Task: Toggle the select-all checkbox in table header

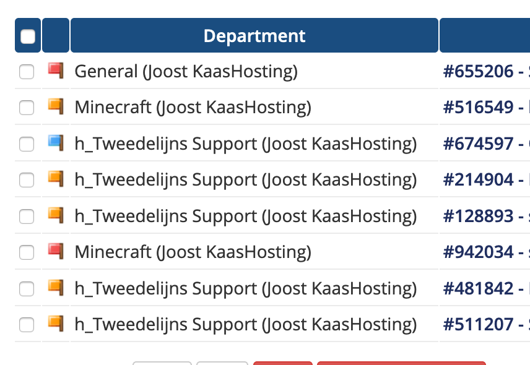Action: pyautogui.click(x=28, y=36)
